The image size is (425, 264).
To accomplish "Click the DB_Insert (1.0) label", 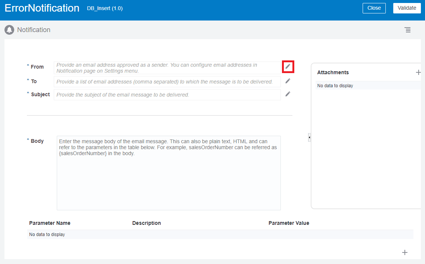I will pos(105,8).
